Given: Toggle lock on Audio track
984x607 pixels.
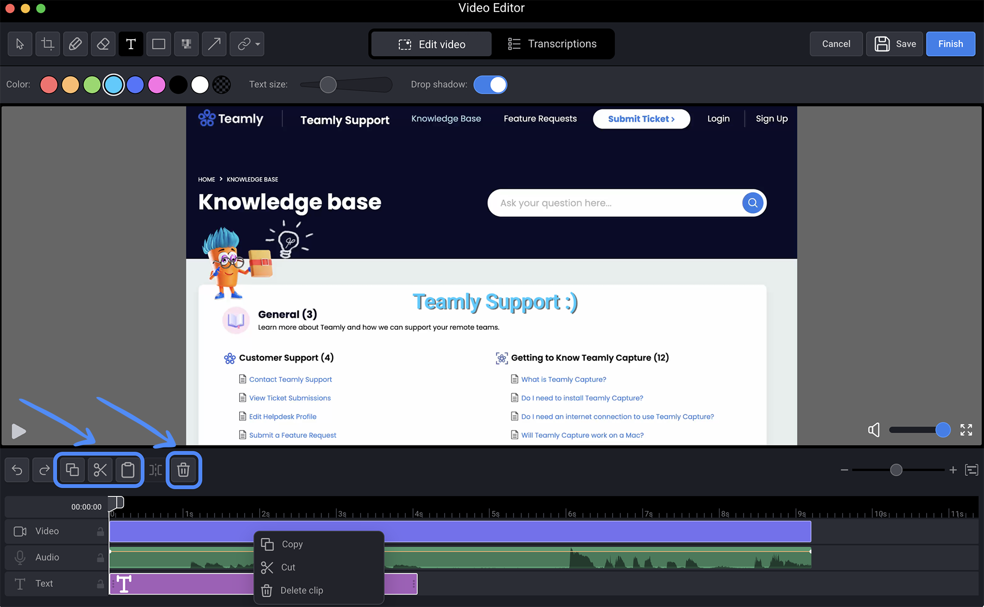Looking at the screenshot, I should pos(100,557).
